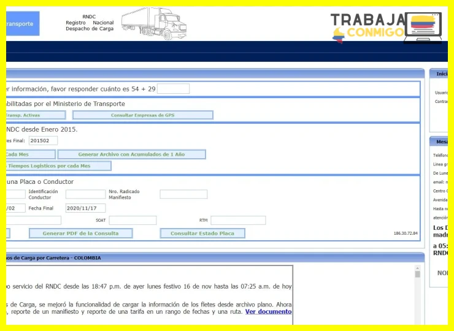Viewport: 454px width, 331px height.
Task: Click the Nro. Radicado Manifiesto input field
Action: [x=183, y=194]
